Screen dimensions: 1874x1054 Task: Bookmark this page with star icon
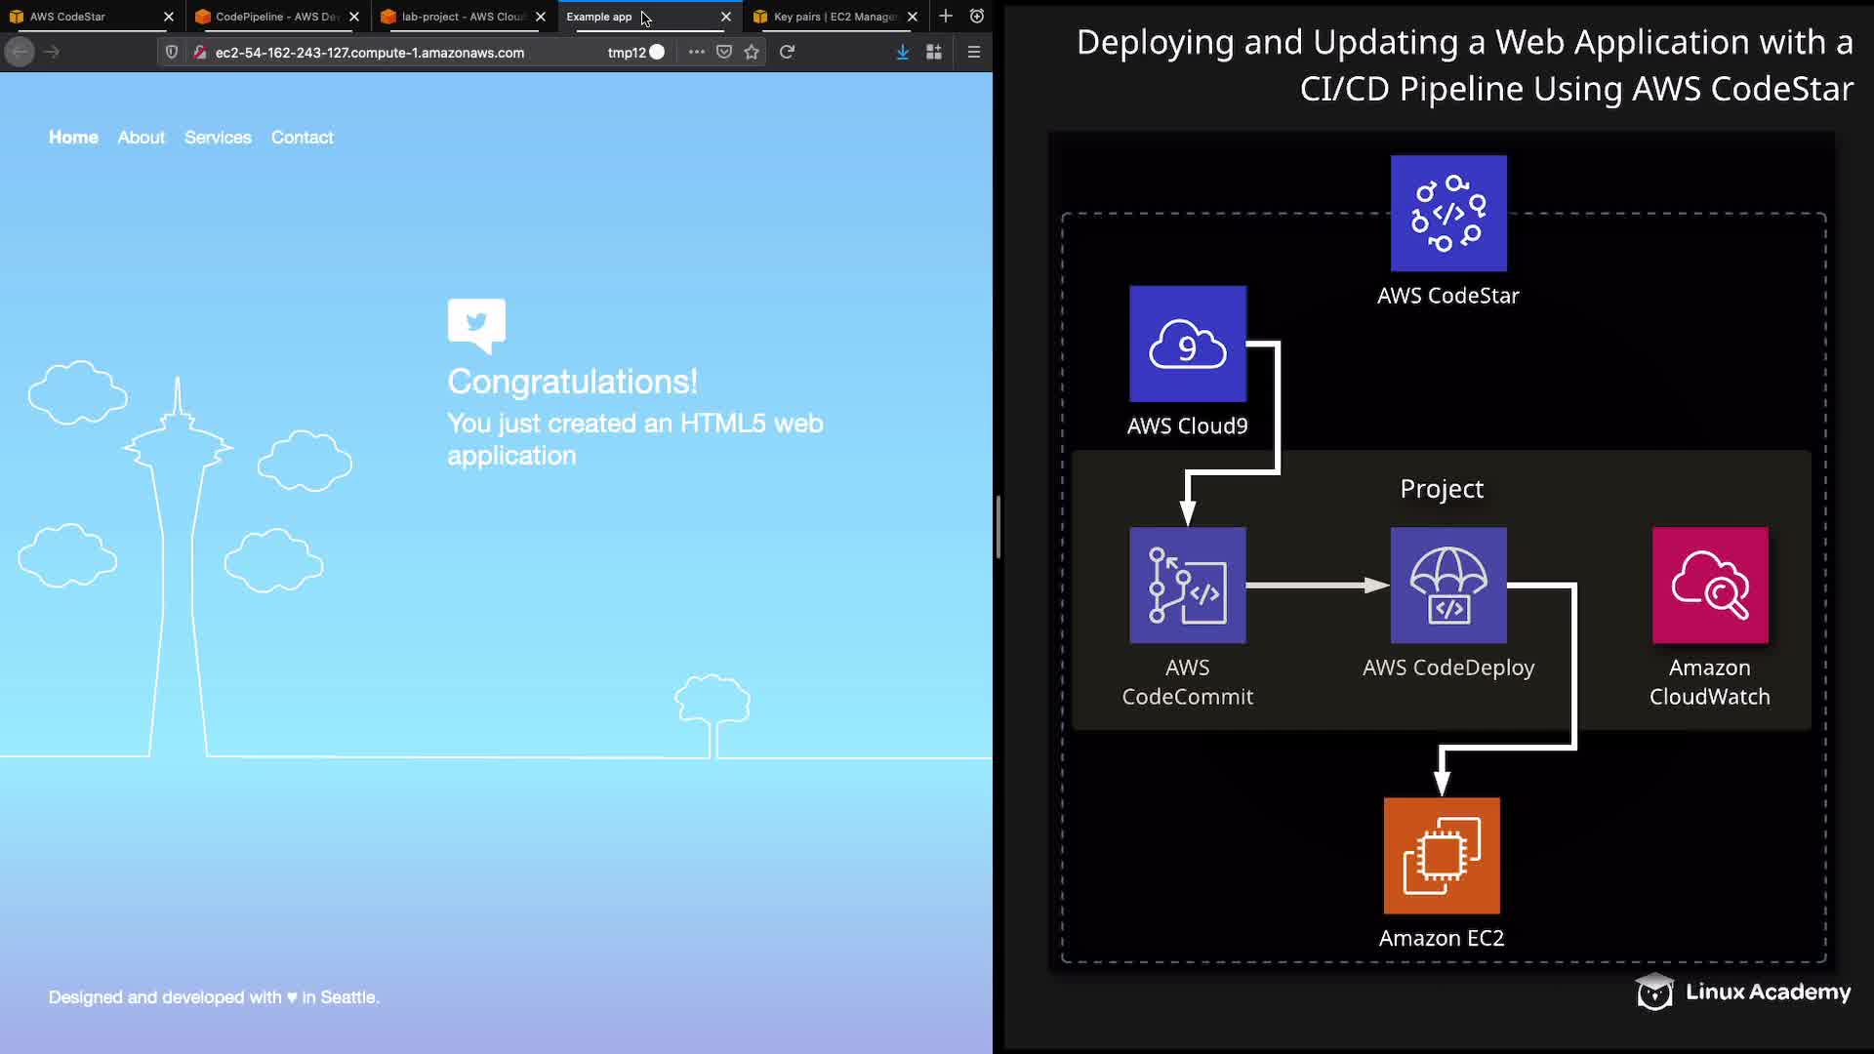(752, 52)
